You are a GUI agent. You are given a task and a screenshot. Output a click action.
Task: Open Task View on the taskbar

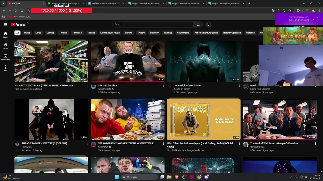(162, 177)
